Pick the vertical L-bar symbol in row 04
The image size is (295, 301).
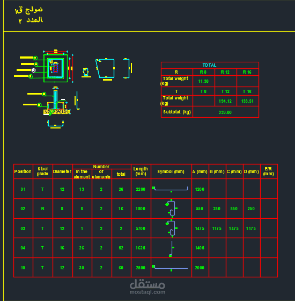coord(172,248)
